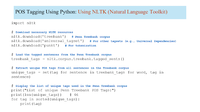Viewport: 200px width, 112px height.
Task: Click the line 'for tag in sorted(unique_tags):'
Action: click(45, 99)
